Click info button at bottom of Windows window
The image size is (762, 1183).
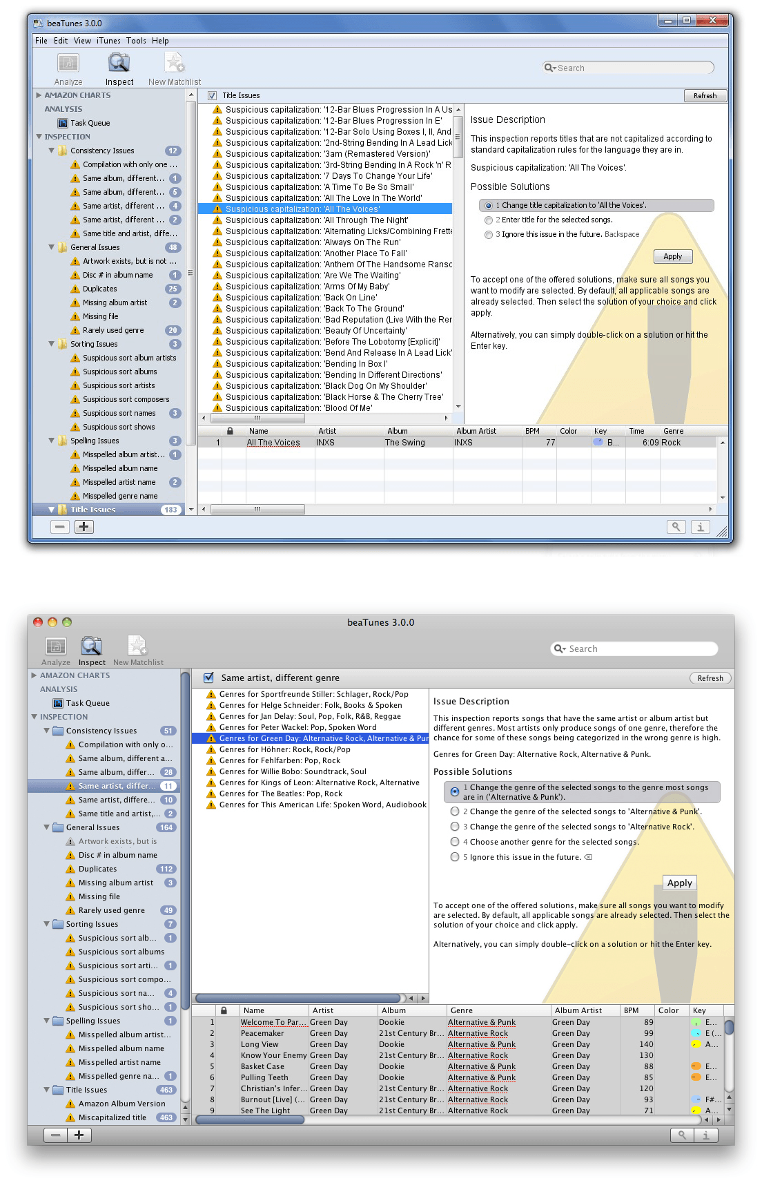(701, 527)
